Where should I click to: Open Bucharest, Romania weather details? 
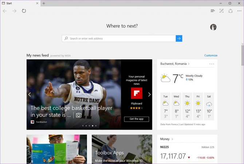(x=175, y=64)
